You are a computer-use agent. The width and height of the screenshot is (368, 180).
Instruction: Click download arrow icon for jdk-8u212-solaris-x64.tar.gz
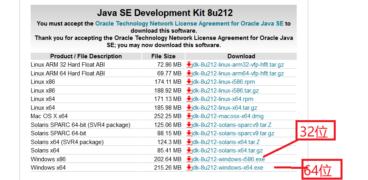click(x=189, y=150)
